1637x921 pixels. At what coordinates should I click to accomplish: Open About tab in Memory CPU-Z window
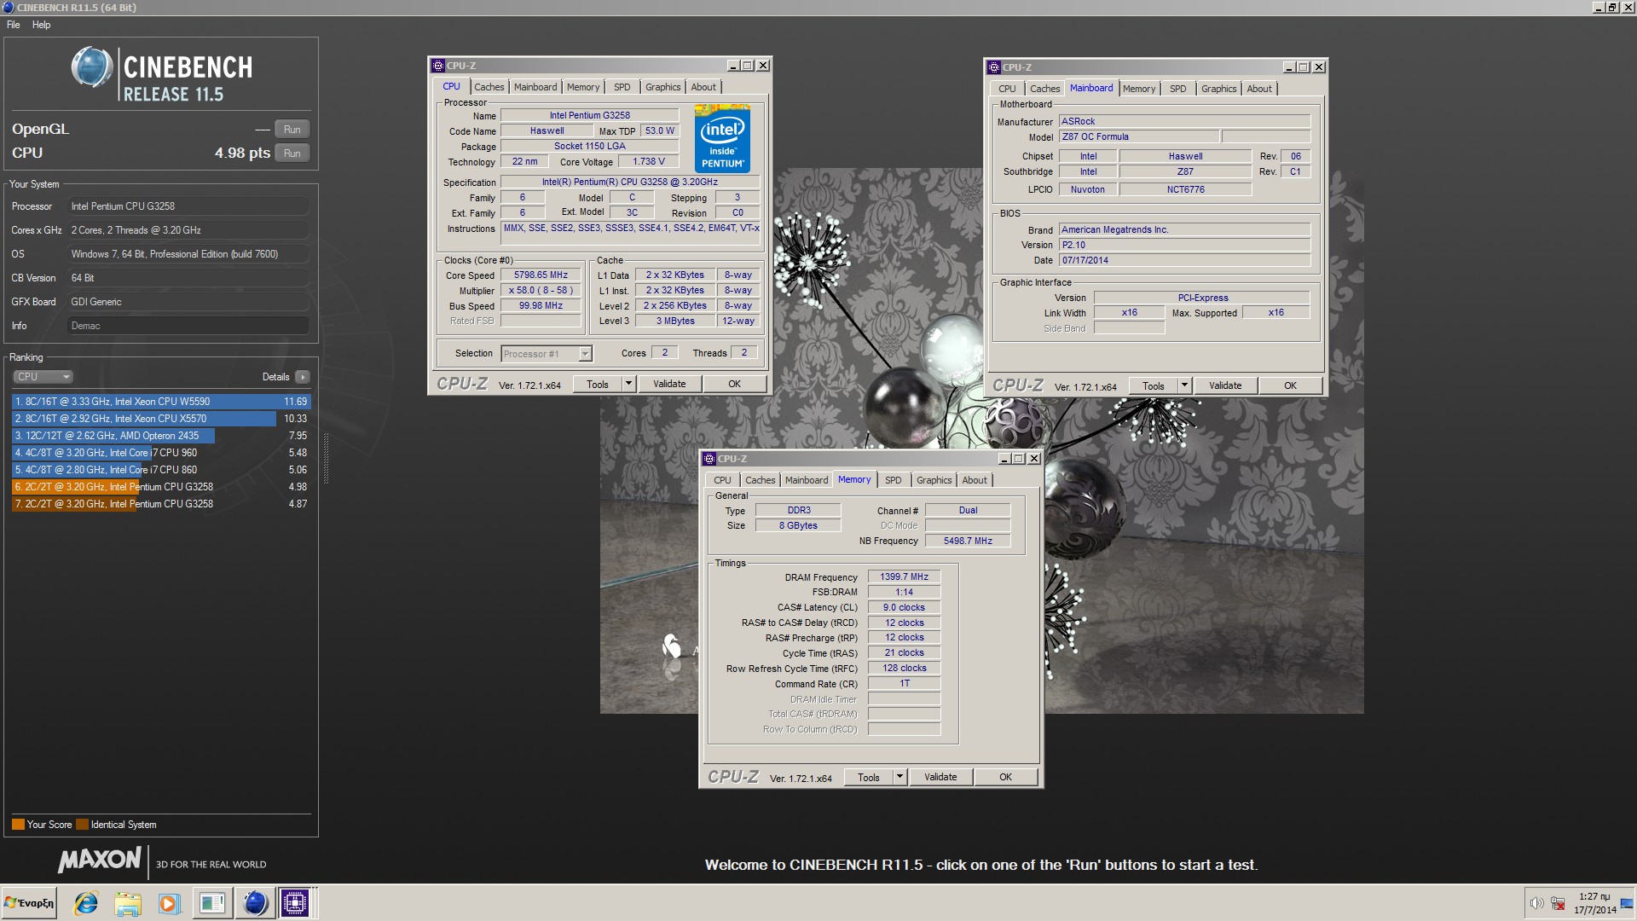pos(975,480)
